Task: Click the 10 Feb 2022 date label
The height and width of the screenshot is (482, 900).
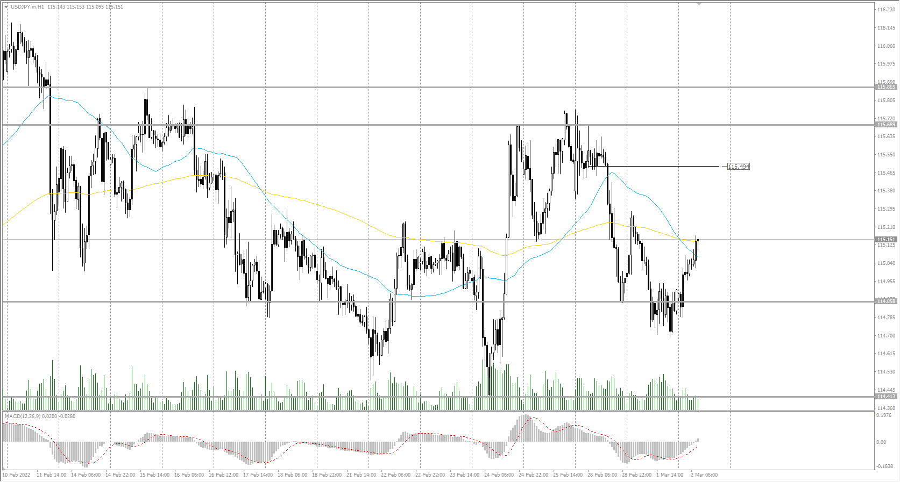Action: [x=17, y=475]
